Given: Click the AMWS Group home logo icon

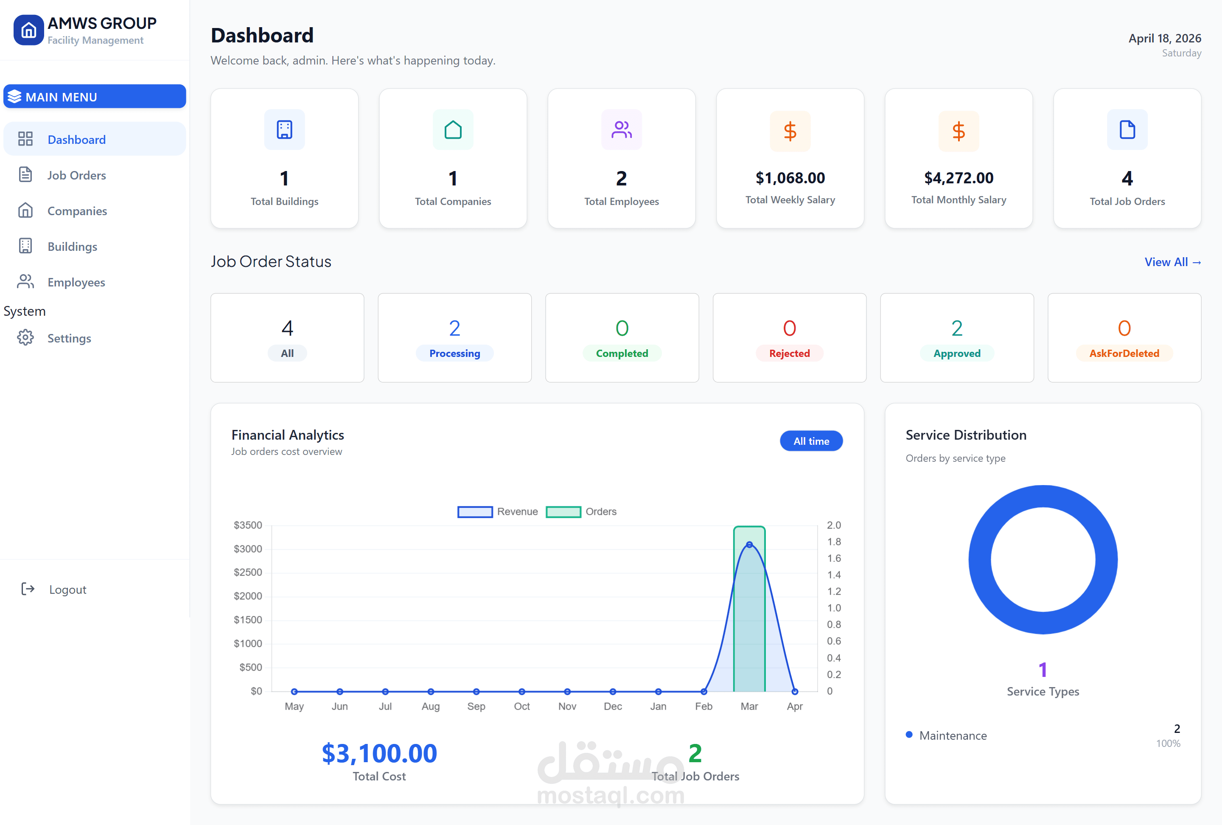Looking at the screenshot, I should [28, 30].
